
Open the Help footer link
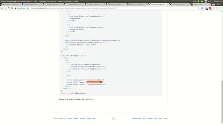click(x=94, y=118)
